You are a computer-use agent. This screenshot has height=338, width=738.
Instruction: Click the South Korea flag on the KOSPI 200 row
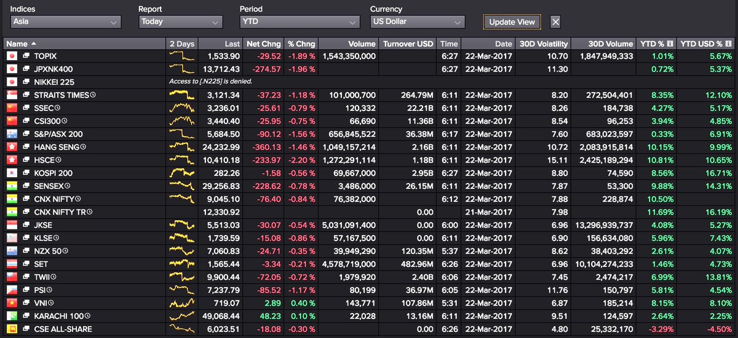(x=11, y=173)
